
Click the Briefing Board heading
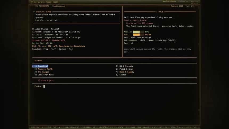coord(43,12)
